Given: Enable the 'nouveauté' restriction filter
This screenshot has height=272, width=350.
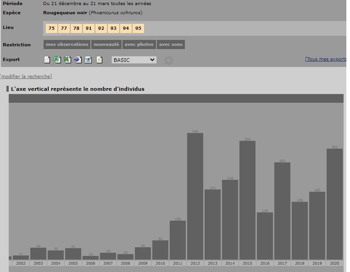Looking at the screenshot, I should click(106, 44).
